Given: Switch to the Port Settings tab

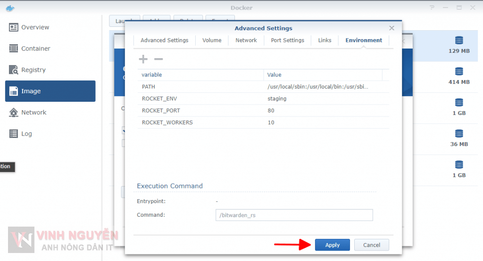Looking at the screenshot, I should click(x=287, y=41).
